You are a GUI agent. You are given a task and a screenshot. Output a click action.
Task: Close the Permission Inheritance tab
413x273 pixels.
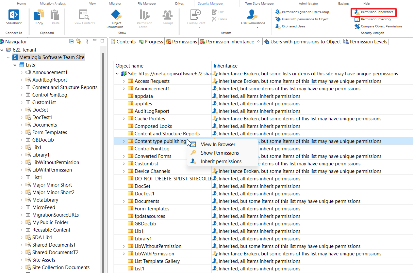point(258,42)
